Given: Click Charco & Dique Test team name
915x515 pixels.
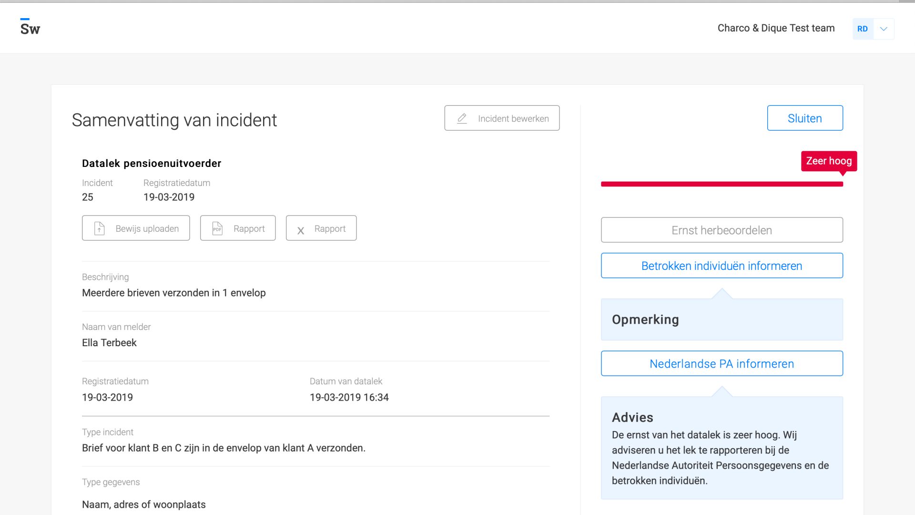Looking at the screenshot, I should [776, 28].
